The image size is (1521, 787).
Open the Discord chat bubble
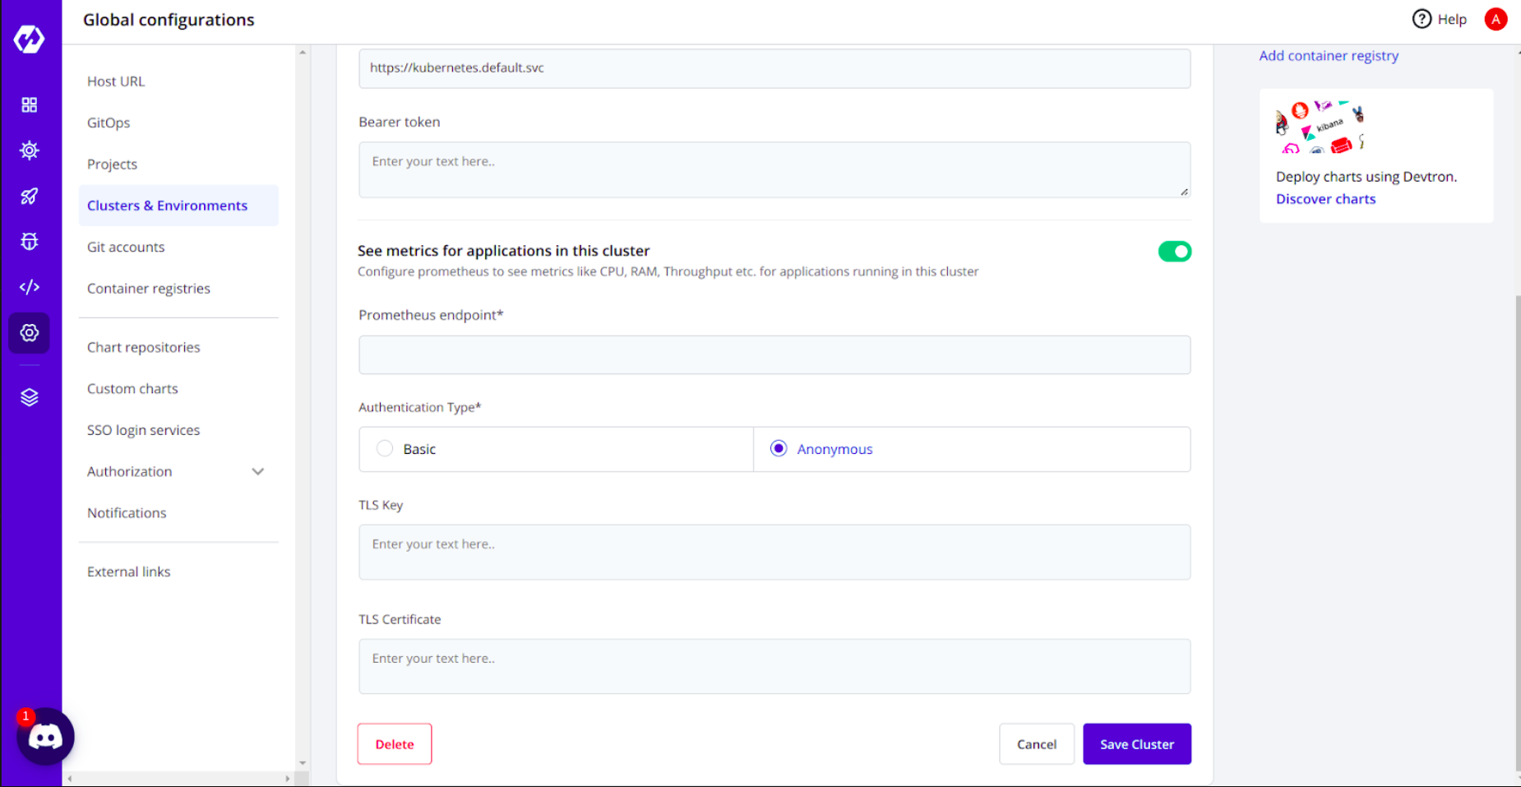point(45,737)
